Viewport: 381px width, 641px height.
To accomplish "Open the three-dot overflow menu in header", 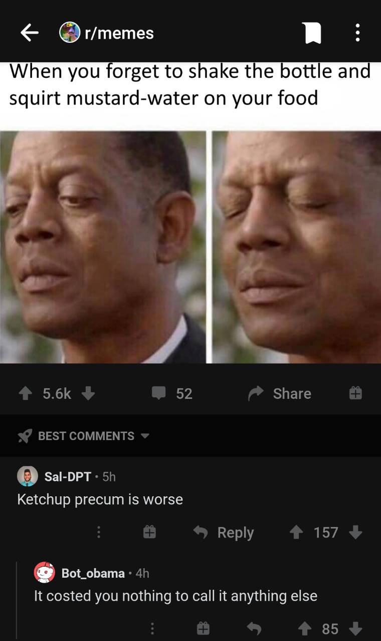I will point(357,33).
